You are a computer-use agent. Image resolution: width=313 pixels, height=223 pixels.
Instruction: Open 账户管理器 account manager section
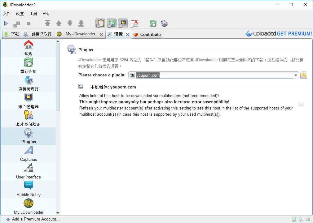click(x=28, y=101)
